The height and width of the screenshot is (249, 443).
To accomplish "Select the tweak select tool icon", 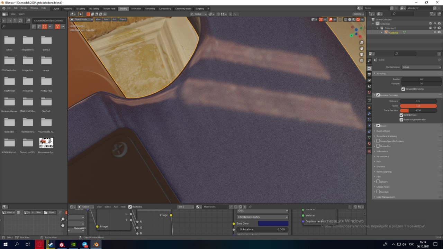I will [x=80, y=14].
